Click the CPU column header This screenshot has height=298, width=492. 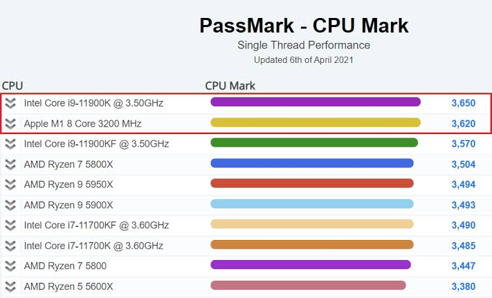(12, 86)
